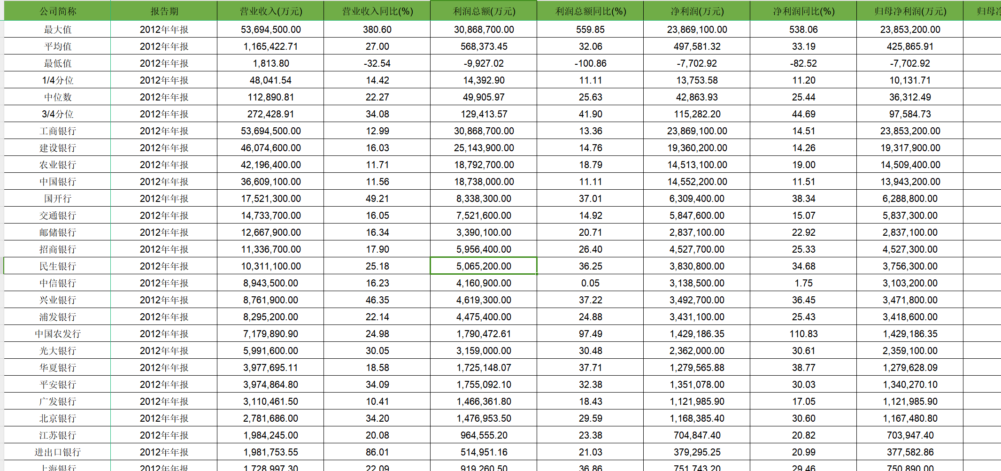Click 净利润同比 cell 17.05 for 广发银行
This screenshot has width=1001, height=471.
point(803,401)
